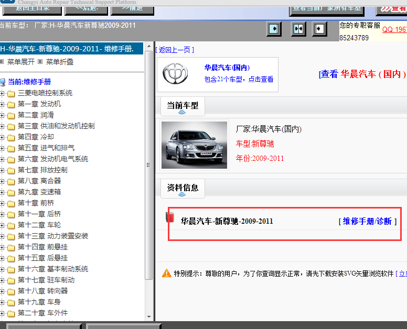Click the folder icon for 第十章 前桥

pos(11,203)
